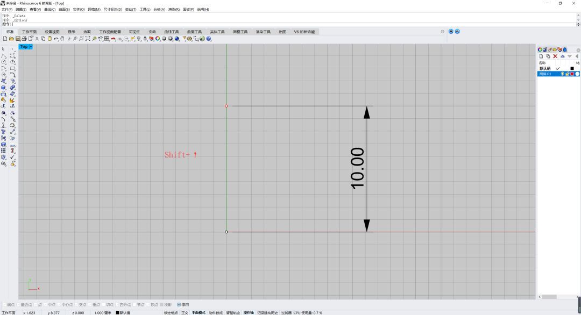Toggle 操作轴 gumball in the status bar
This screenshot has height=315, width=581.
(249, 313)
